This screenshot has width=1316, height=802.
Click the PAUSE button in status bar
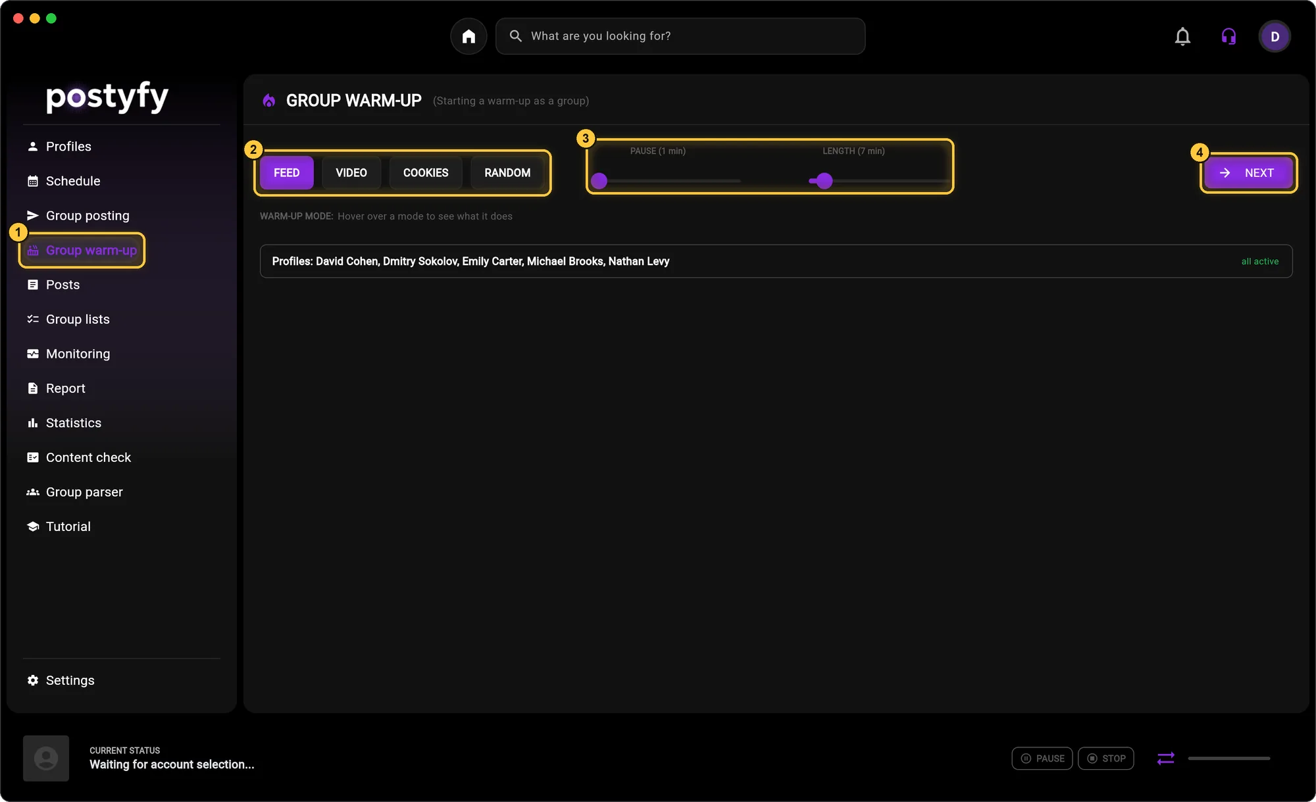1042,758
